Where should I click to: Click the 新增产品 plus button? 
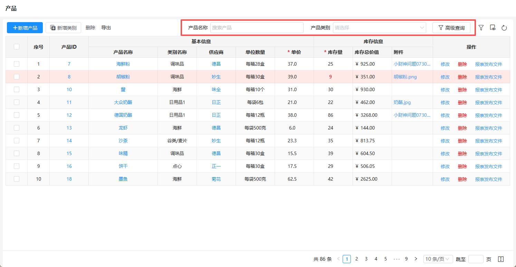tap(25, 28)
